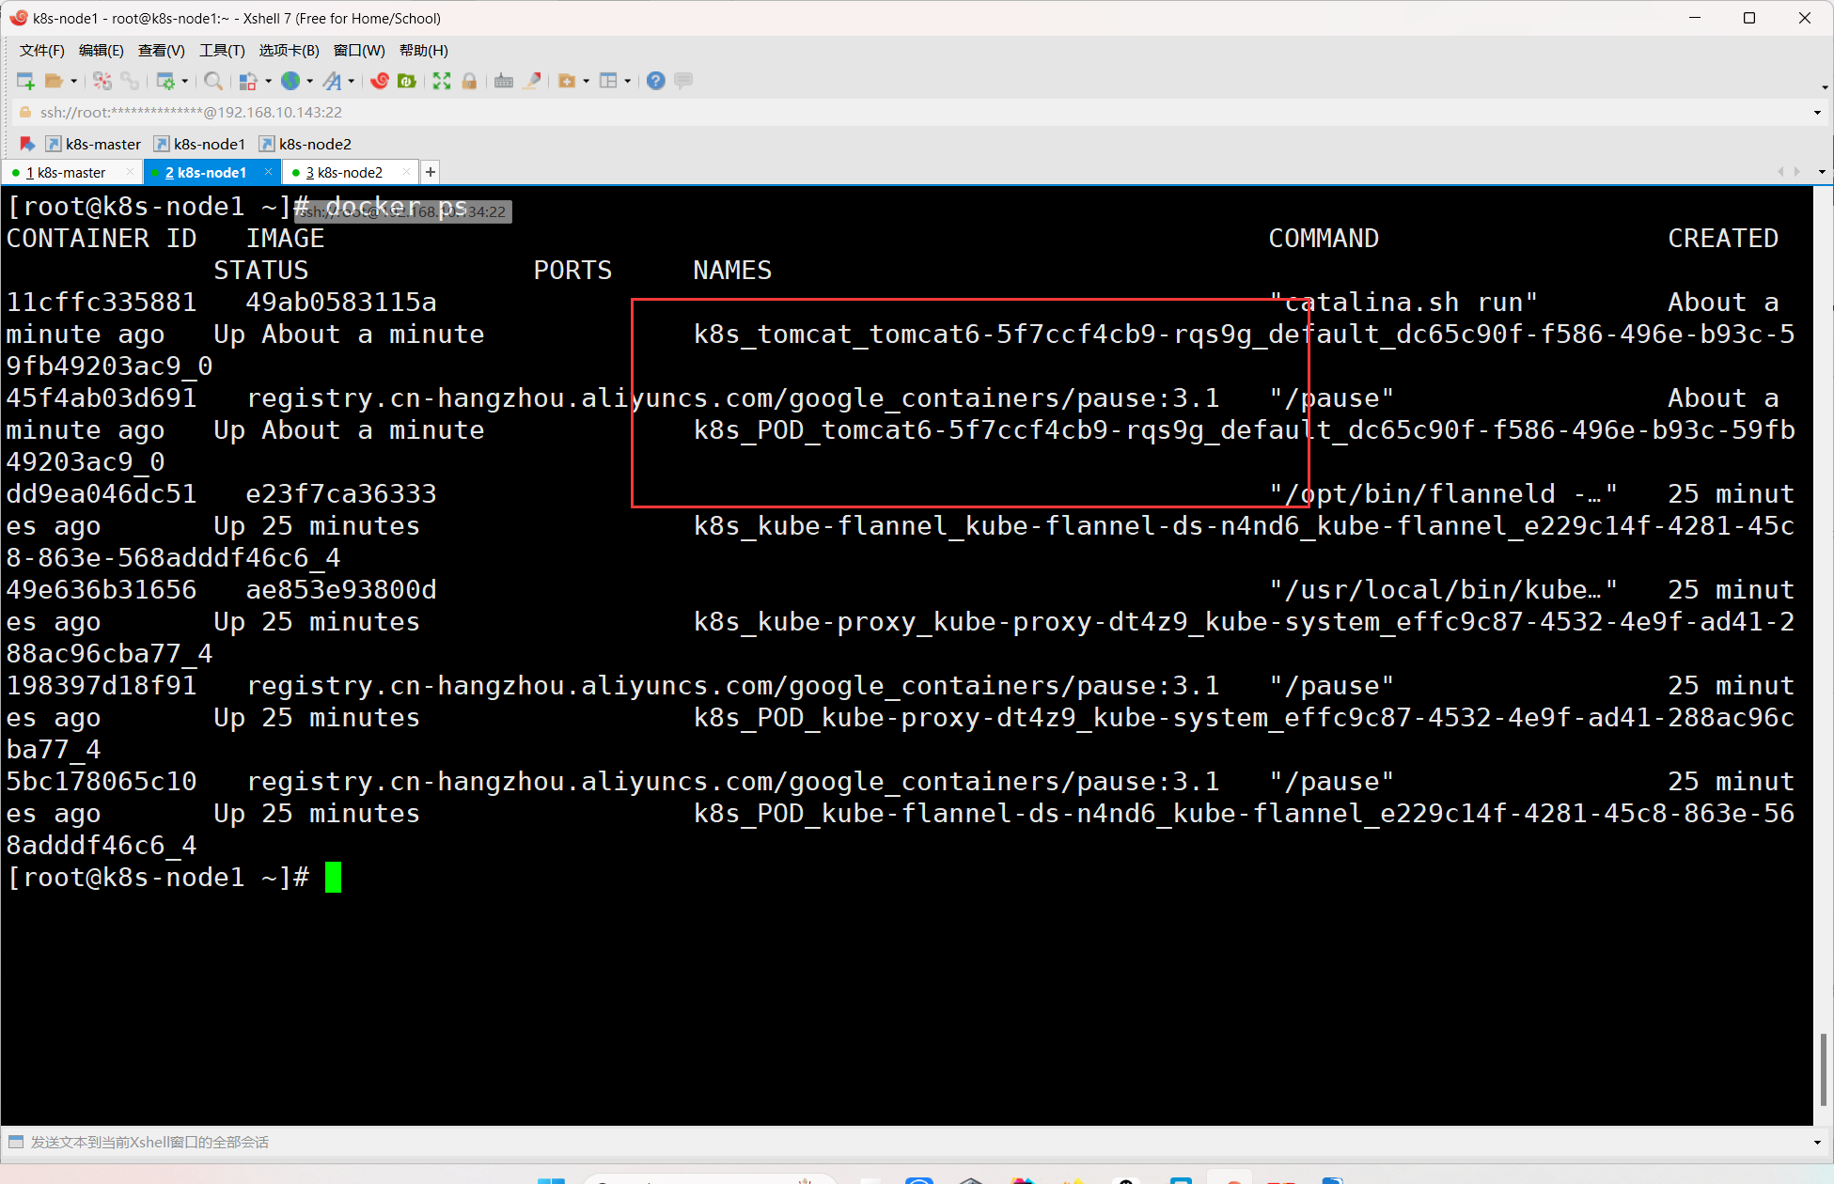
Task: Lock the screen with the padlock icon
Action: coord(469,81)
